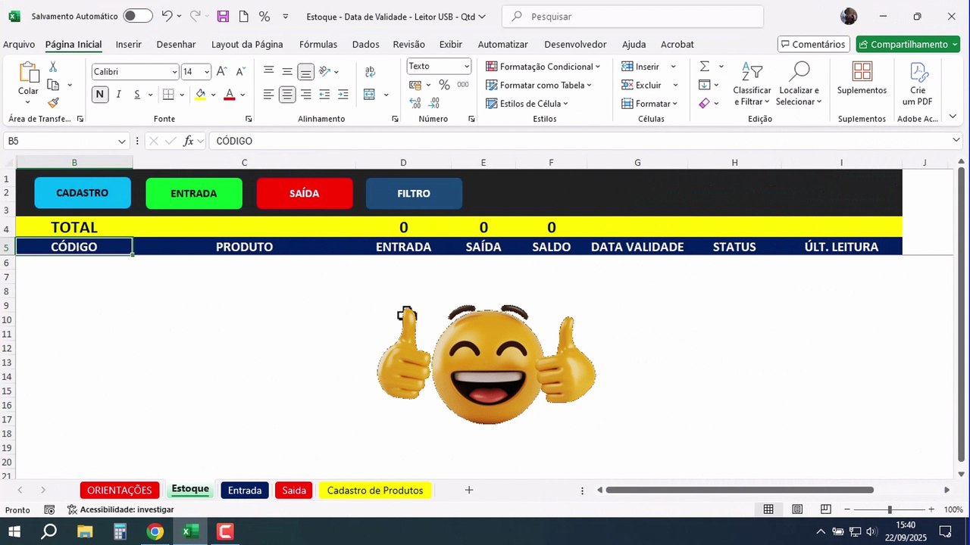The height and width of the screenshot is (545, 970).
Task: Apply the red font color
Action: pos(230,95)
